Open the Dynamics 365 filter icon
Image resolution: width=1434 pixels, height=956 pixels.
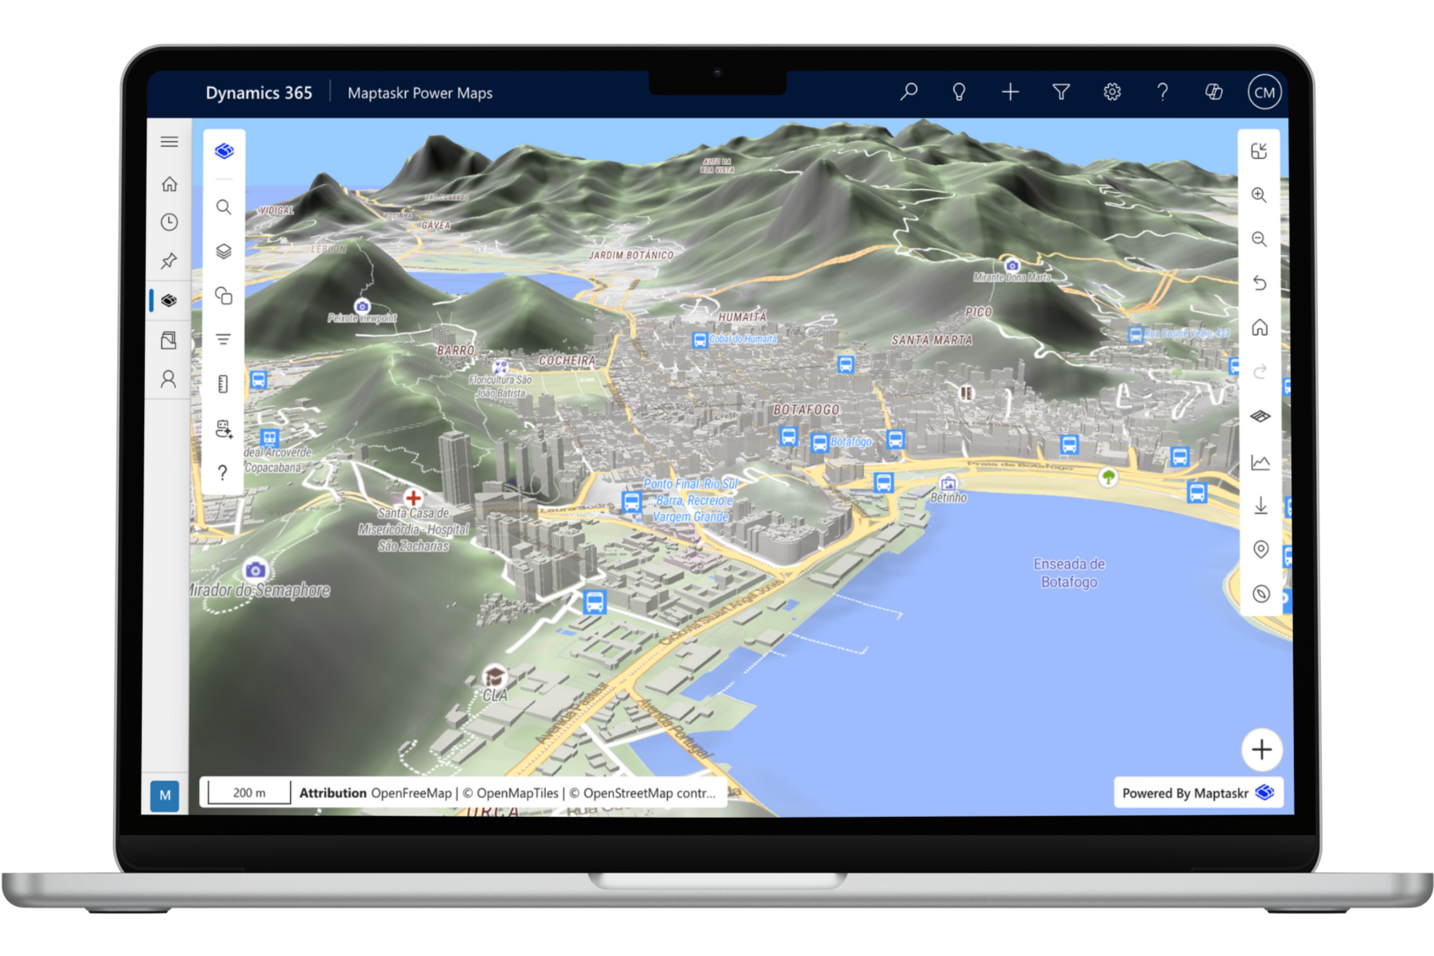coord(1061,92)
